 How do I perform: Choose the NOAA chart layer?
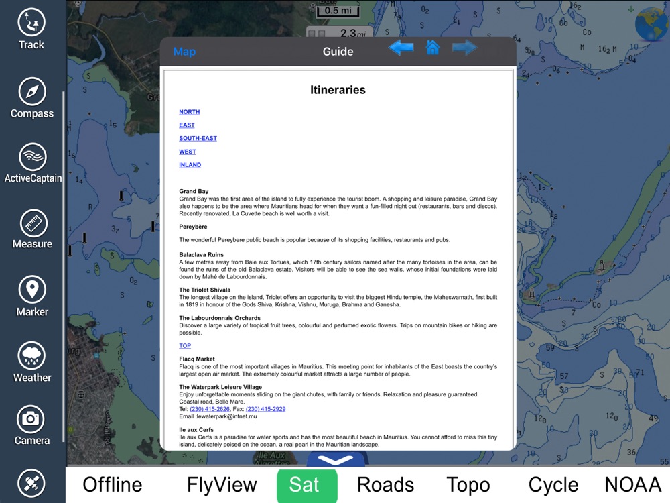pyautogui.click(x=633, y=485)
